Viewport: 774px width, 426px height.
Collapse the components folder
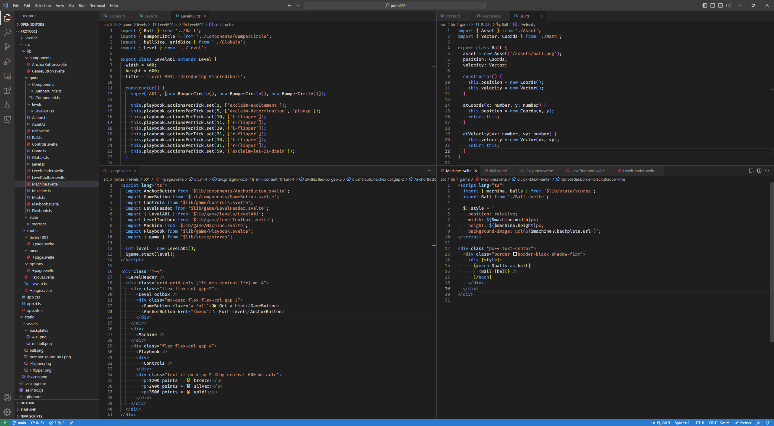[57, 58]
